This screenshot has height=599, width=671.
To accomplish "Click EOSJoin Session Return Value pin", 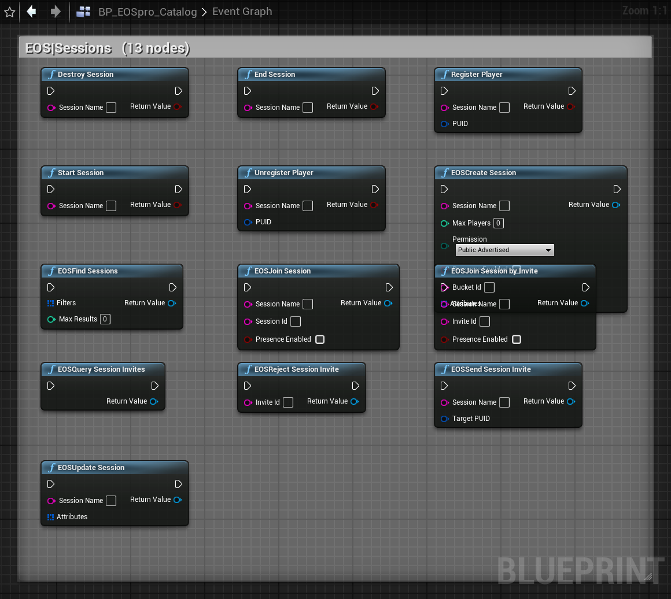I will [x=388, y=303].
